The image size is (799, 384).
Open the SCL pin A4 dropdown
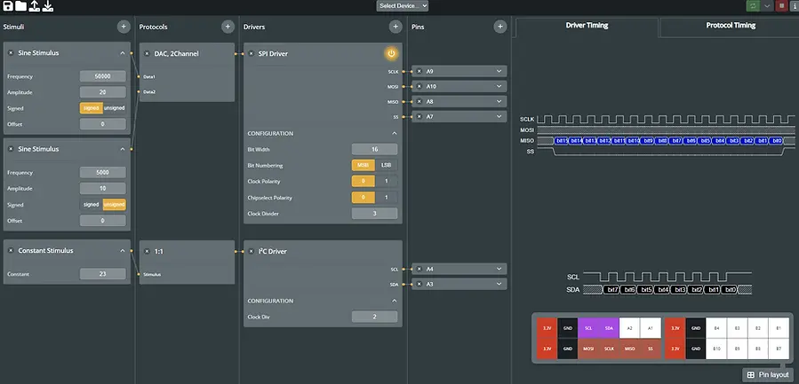tap(499, 269)
